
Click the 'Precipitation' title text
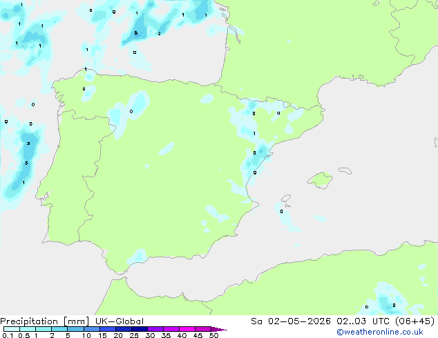click(x=29, y=321)
